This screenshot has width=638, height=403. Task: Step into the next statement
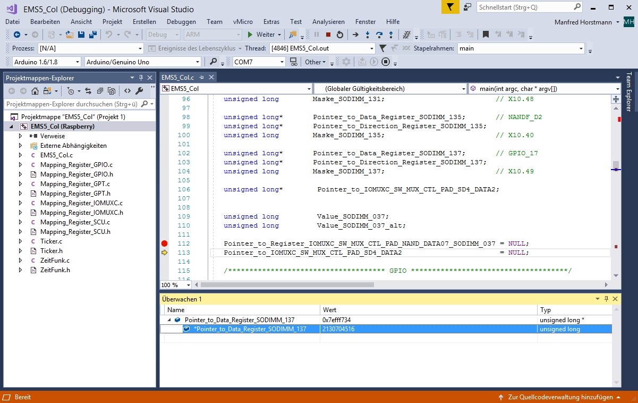pos(368,35)
